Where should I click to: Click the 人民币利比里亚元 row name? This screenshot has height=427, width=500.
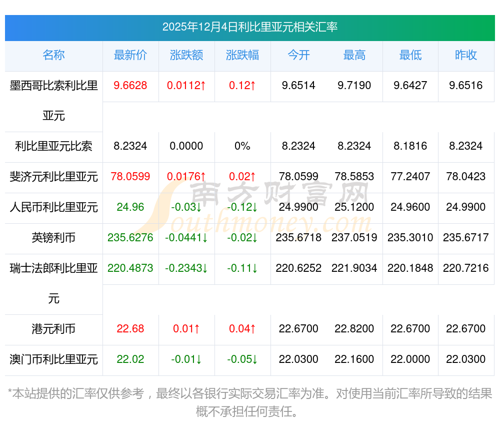[53, 207]
